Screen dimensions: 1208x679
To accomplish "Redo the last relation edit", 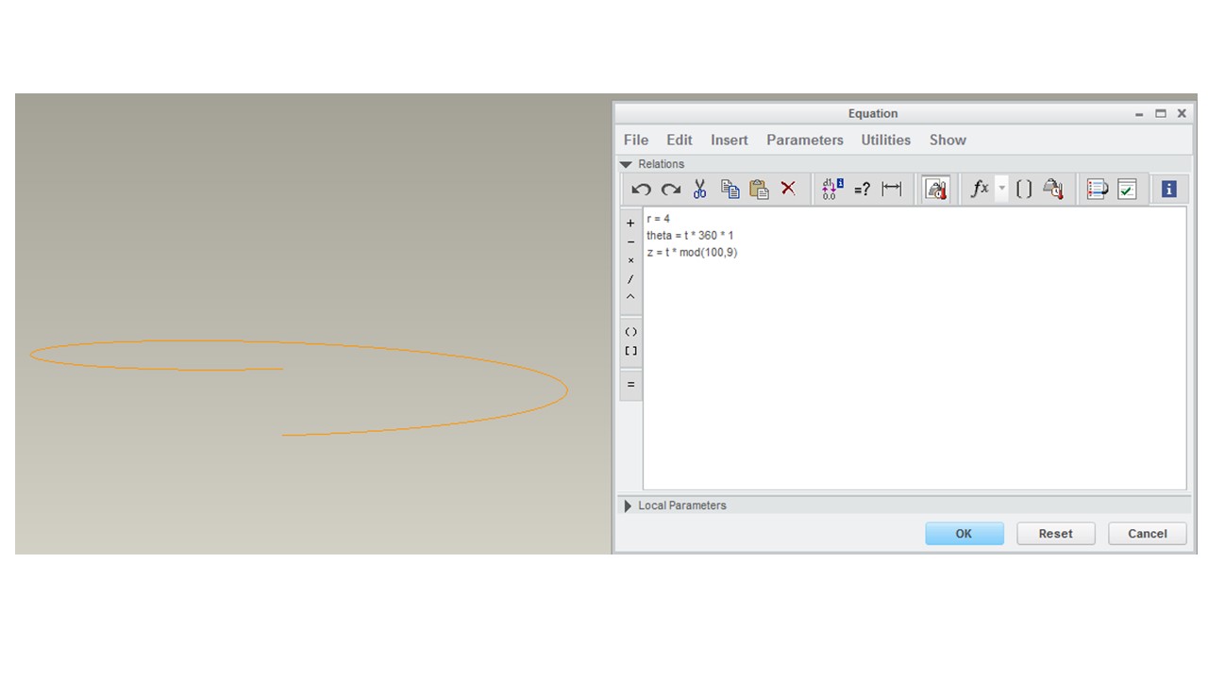I will coord(671,190).
